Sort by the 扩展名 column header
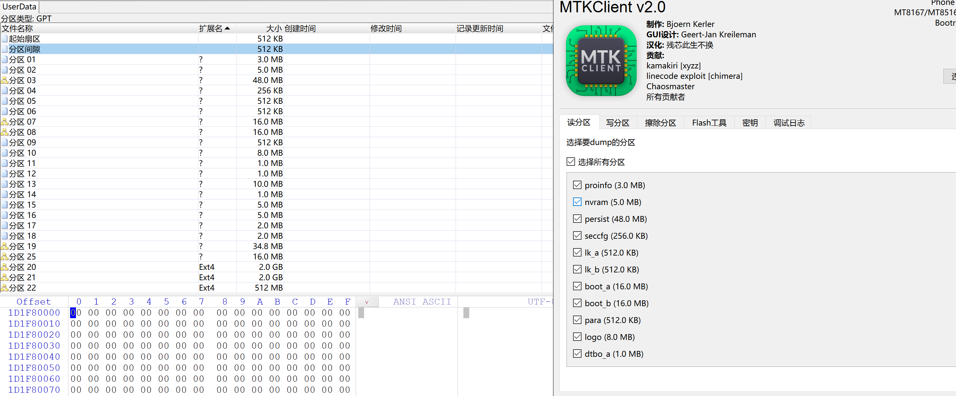The image size is (956, 396). pos(217,29)
